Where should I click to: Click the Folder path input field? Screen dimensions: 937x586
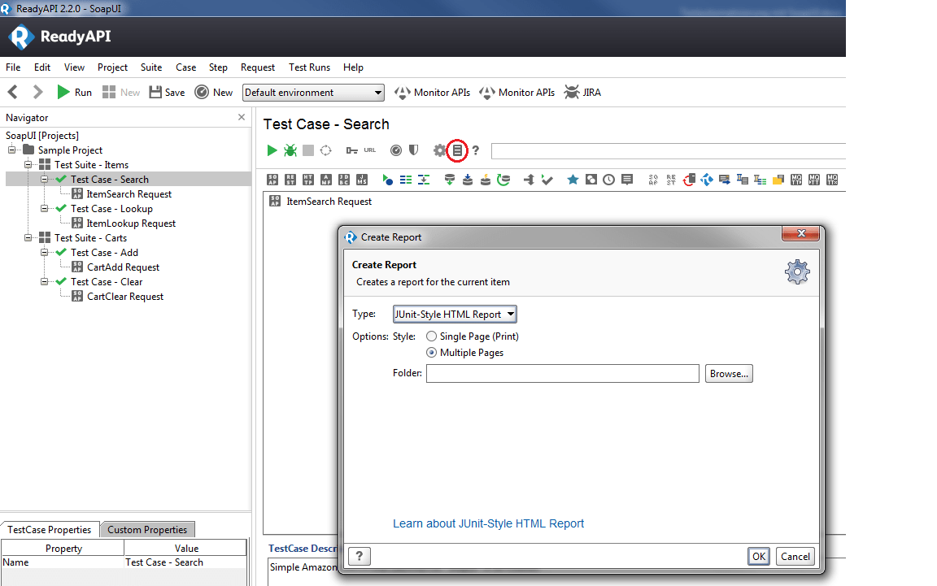coord(562,374)
